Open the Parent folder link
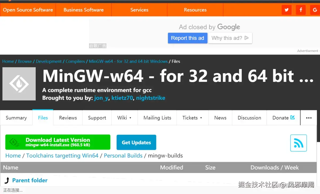This screenshot has width=320, height=194. 30,180
